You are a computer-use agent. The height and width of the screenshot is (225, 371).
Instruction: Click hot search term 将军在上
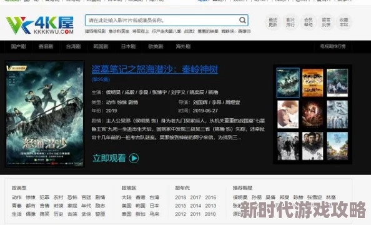click(141, 31)
